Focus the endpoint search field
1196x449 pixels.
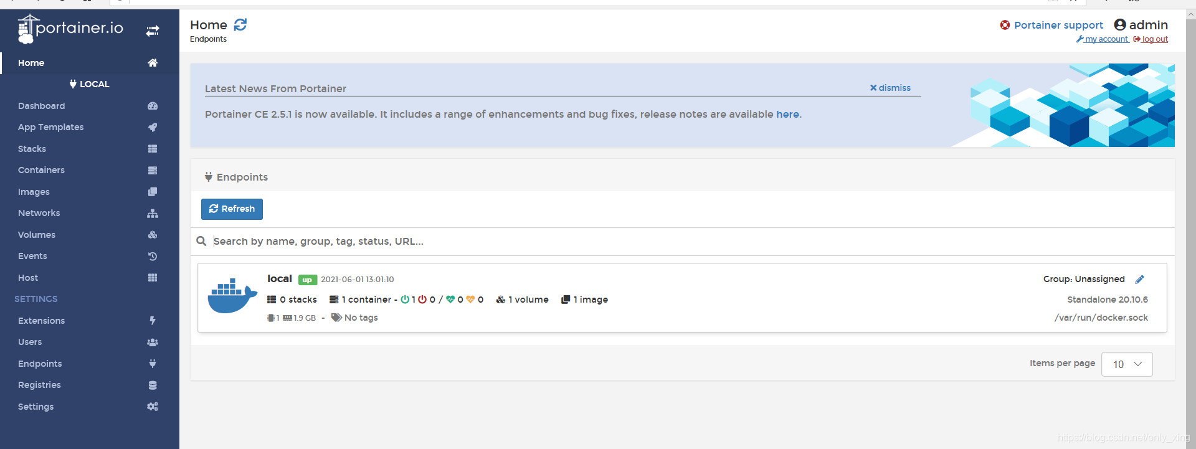691,241
